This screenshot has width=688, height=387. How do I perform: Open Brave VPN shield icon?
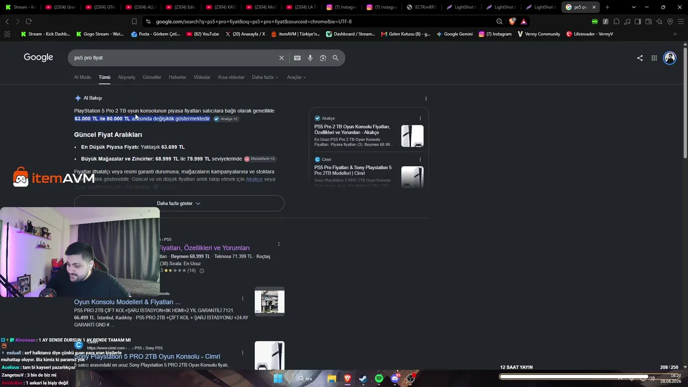pyautogui.click(x=670, y=21)
